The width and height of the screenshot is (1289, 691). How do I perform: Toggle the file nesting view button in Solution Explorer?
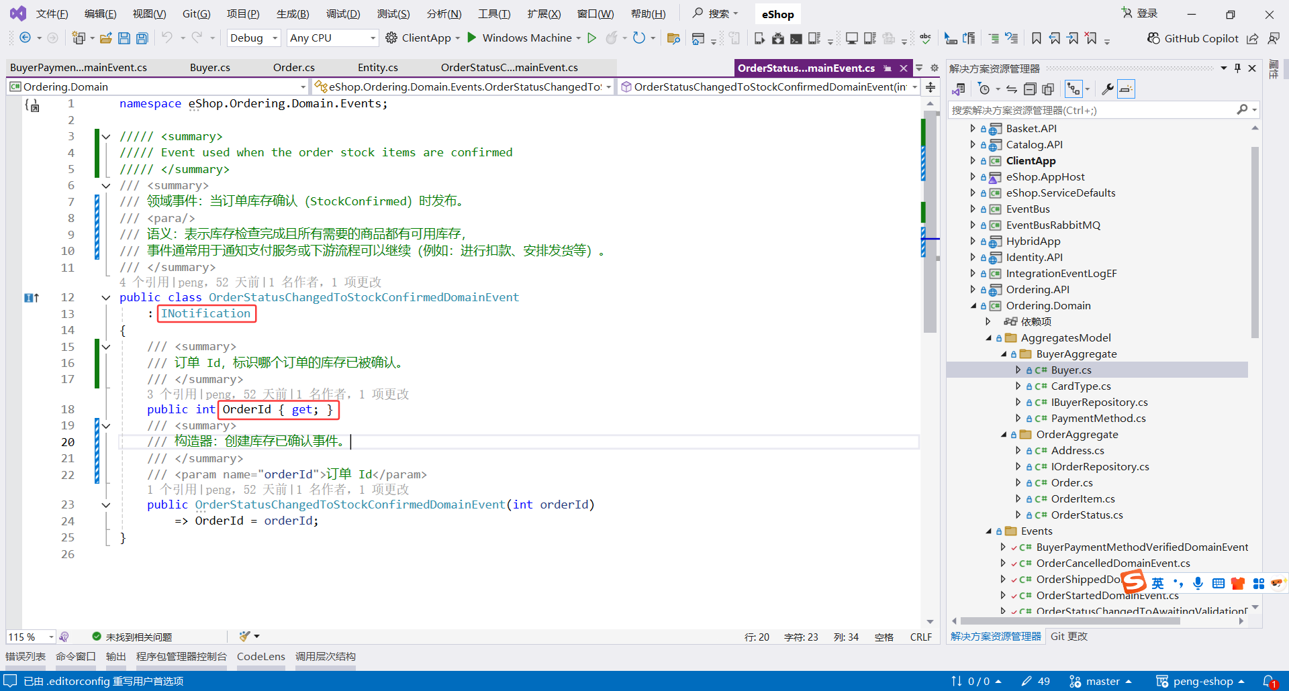click(x=1074, y=89)
